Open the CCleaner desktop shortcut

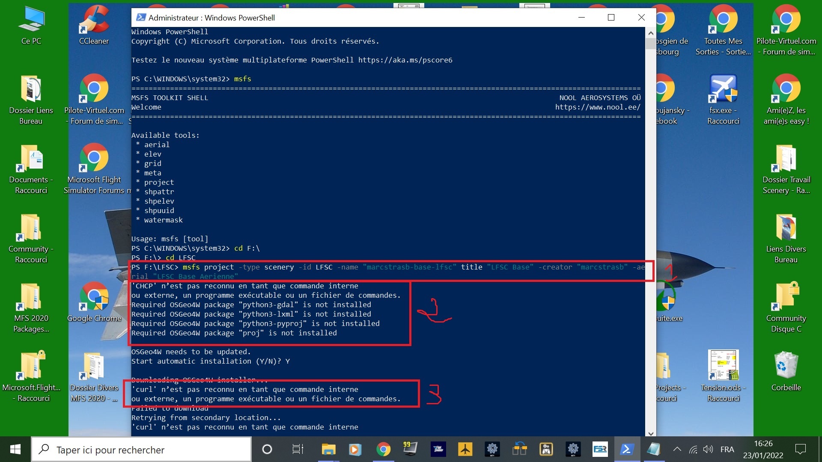[94, 24]
